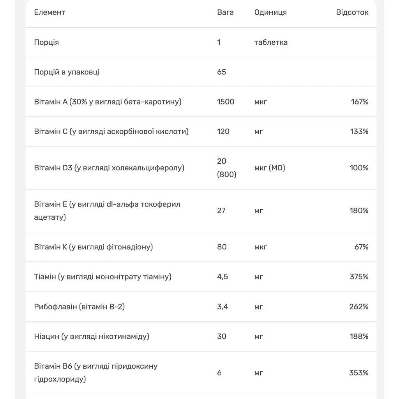
Task: Click the 120 weight value
Action: click(223, 132)
